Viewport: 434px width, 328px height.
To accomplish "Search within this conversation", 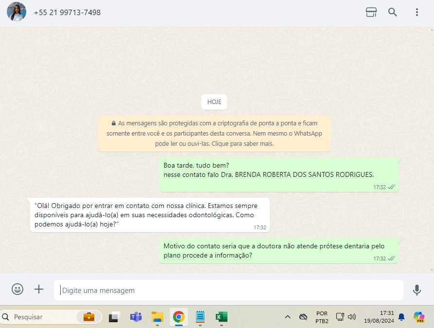I will coord(393,13).
